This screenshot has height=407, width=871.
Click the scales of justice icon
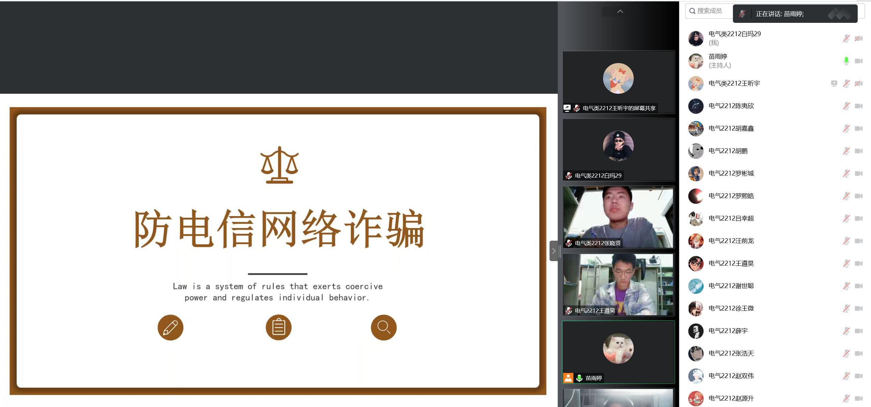[x=279, y=165]
